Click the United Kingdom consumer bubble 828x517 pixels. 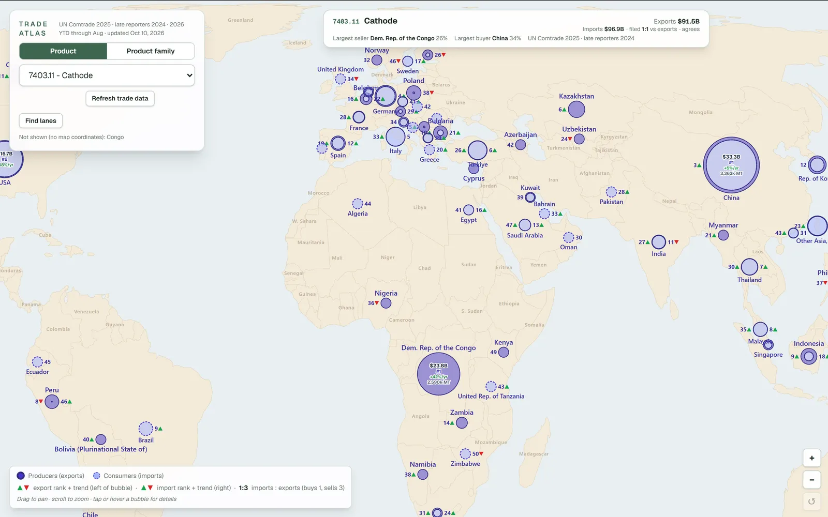pyautogui.click(x=340, y=79)
